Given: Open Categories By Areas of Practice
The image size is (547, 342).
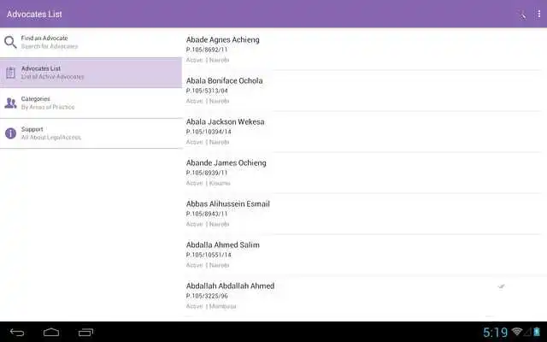Looking at the screenshot, I should (x=91, y=103).
